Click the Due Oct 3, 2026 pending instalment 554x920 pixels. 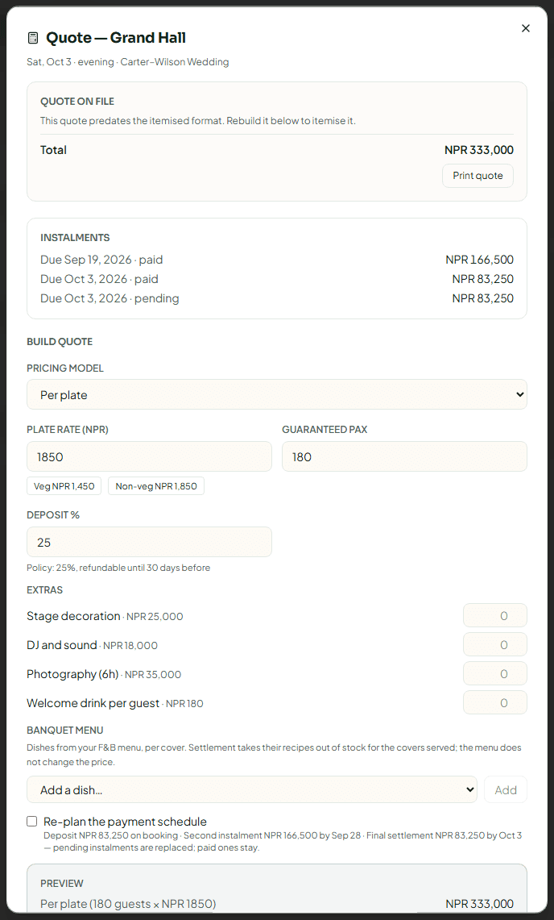tap(110, 298)
